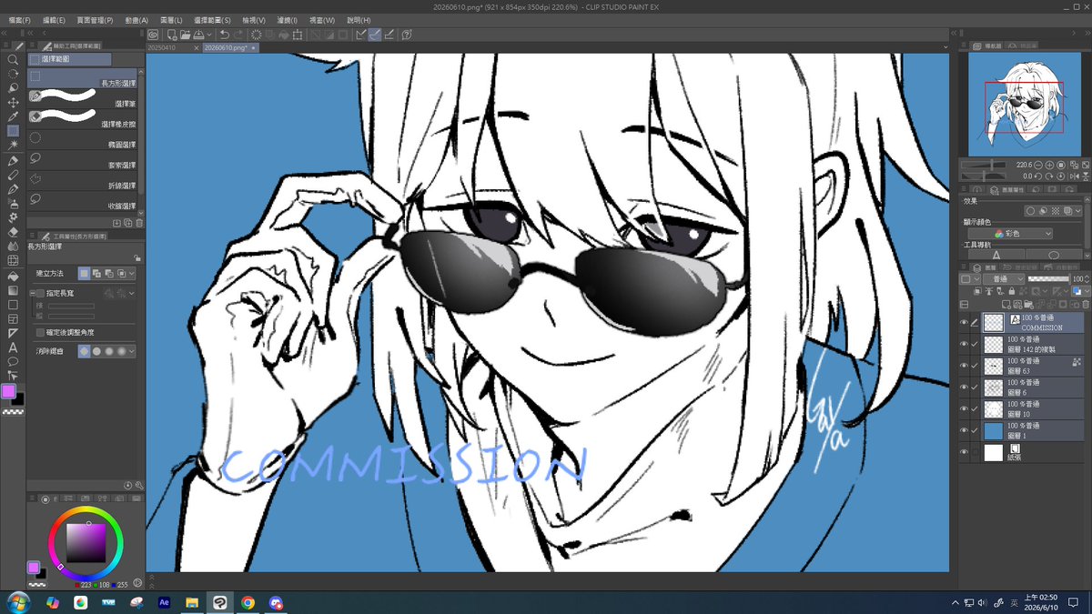The height and width of the screenshot is (614, 1092).
Task: Select 選擇範圍 tool group
Action: [x=70, y=59]
